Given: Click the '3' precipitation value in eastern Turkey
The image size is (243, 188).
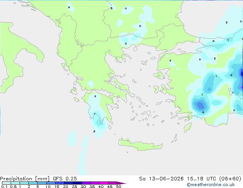Looking at the screenshot, I should tap(231, 75).
